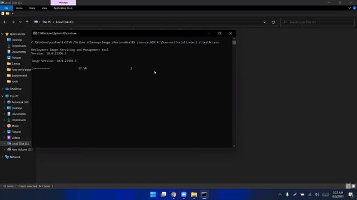This screenshot has width=357, height=200.
Task: Open Videos under This PC
Action: click(16, 138)
